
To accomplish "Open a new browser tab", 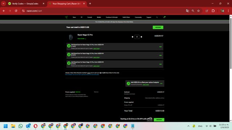I will [x=90, y=4].
